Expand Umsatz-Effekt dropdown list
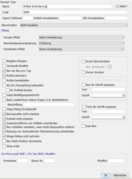The width and height of the screenshot is (132, 179). (82, 37)
